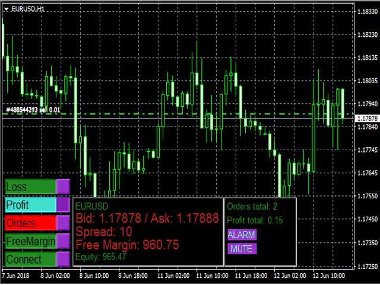Click the 12 Jun 10:00 time axis label

click(328, 275)
